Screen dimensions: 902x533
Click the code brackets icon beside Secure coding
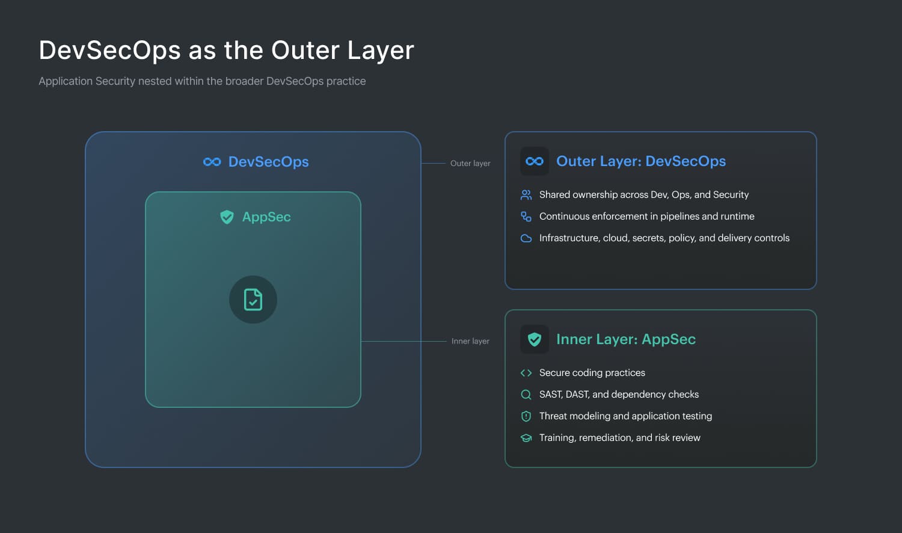pyautogui.click(x=526, y=372)
